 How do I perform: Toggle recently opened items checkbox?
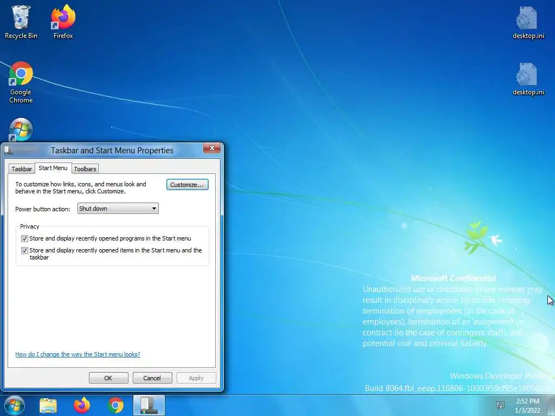[x=24, y=250]
